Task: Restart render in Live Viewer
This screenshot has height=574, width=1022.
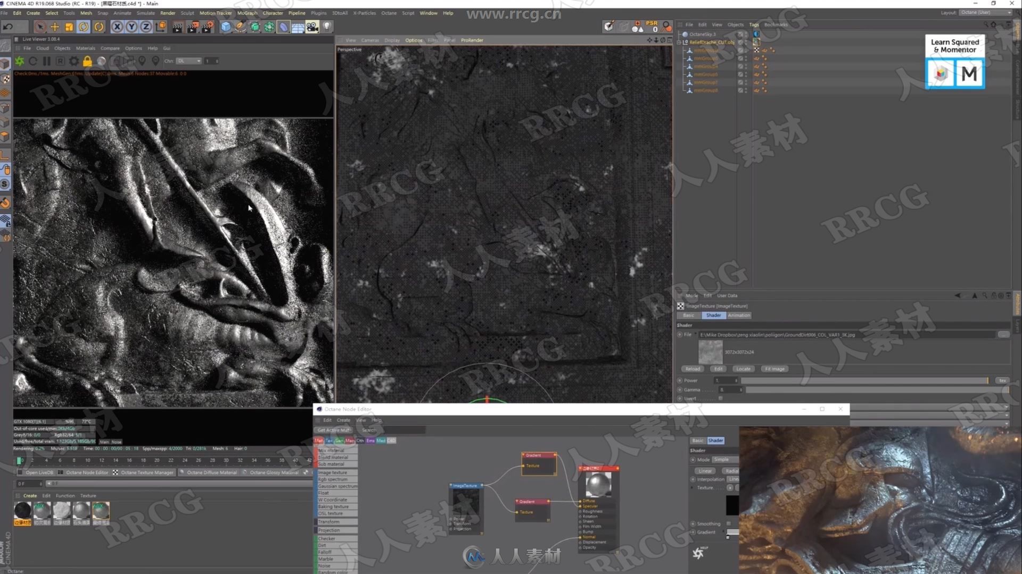Action: [33, 61]
